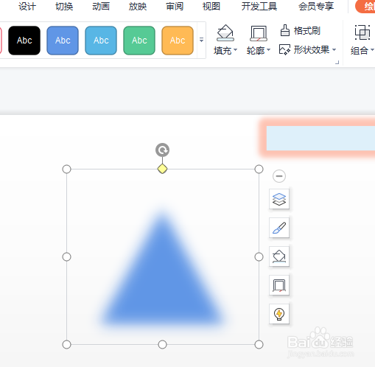The width and height of the screenshot is (375, 367).
Task: Open the 动画 tab
Action: tap(101, 7)
